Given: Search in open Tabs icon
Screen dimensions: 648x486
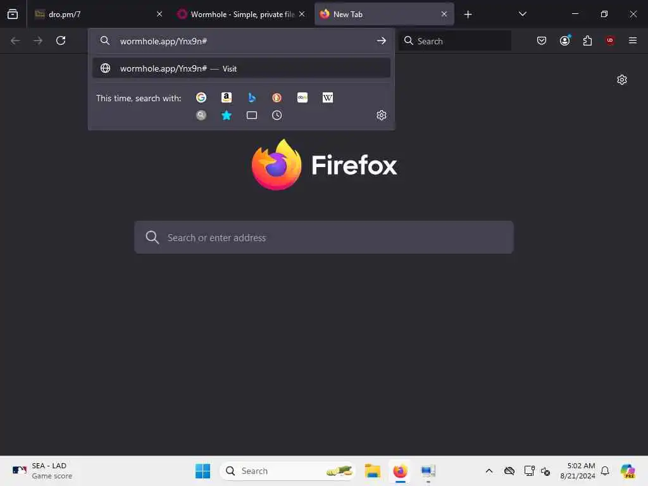Looking at the screenshot, I should pos(252,115).
